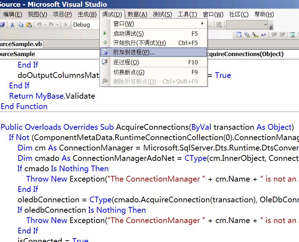Click the Paste clipboard icon

(x=29, y=25)
